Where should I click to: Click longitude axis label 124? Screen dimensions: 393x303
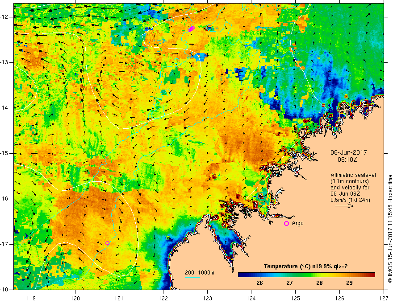pyautogui.click(x=251, y=298)
